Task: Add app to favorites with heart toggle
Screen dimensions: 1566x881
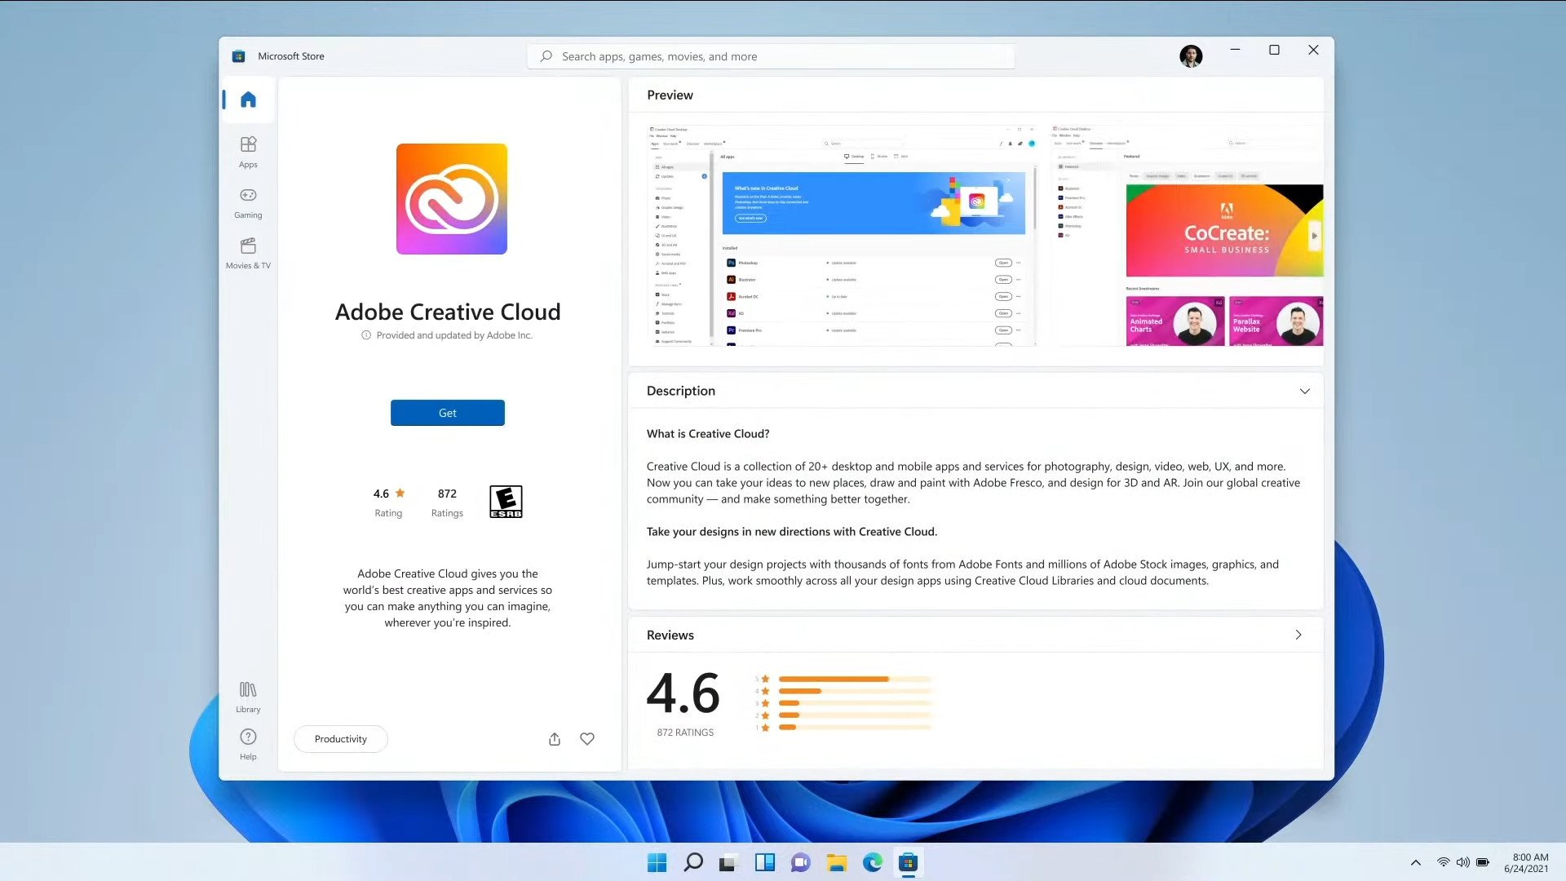Action: (x=586, y=739)
